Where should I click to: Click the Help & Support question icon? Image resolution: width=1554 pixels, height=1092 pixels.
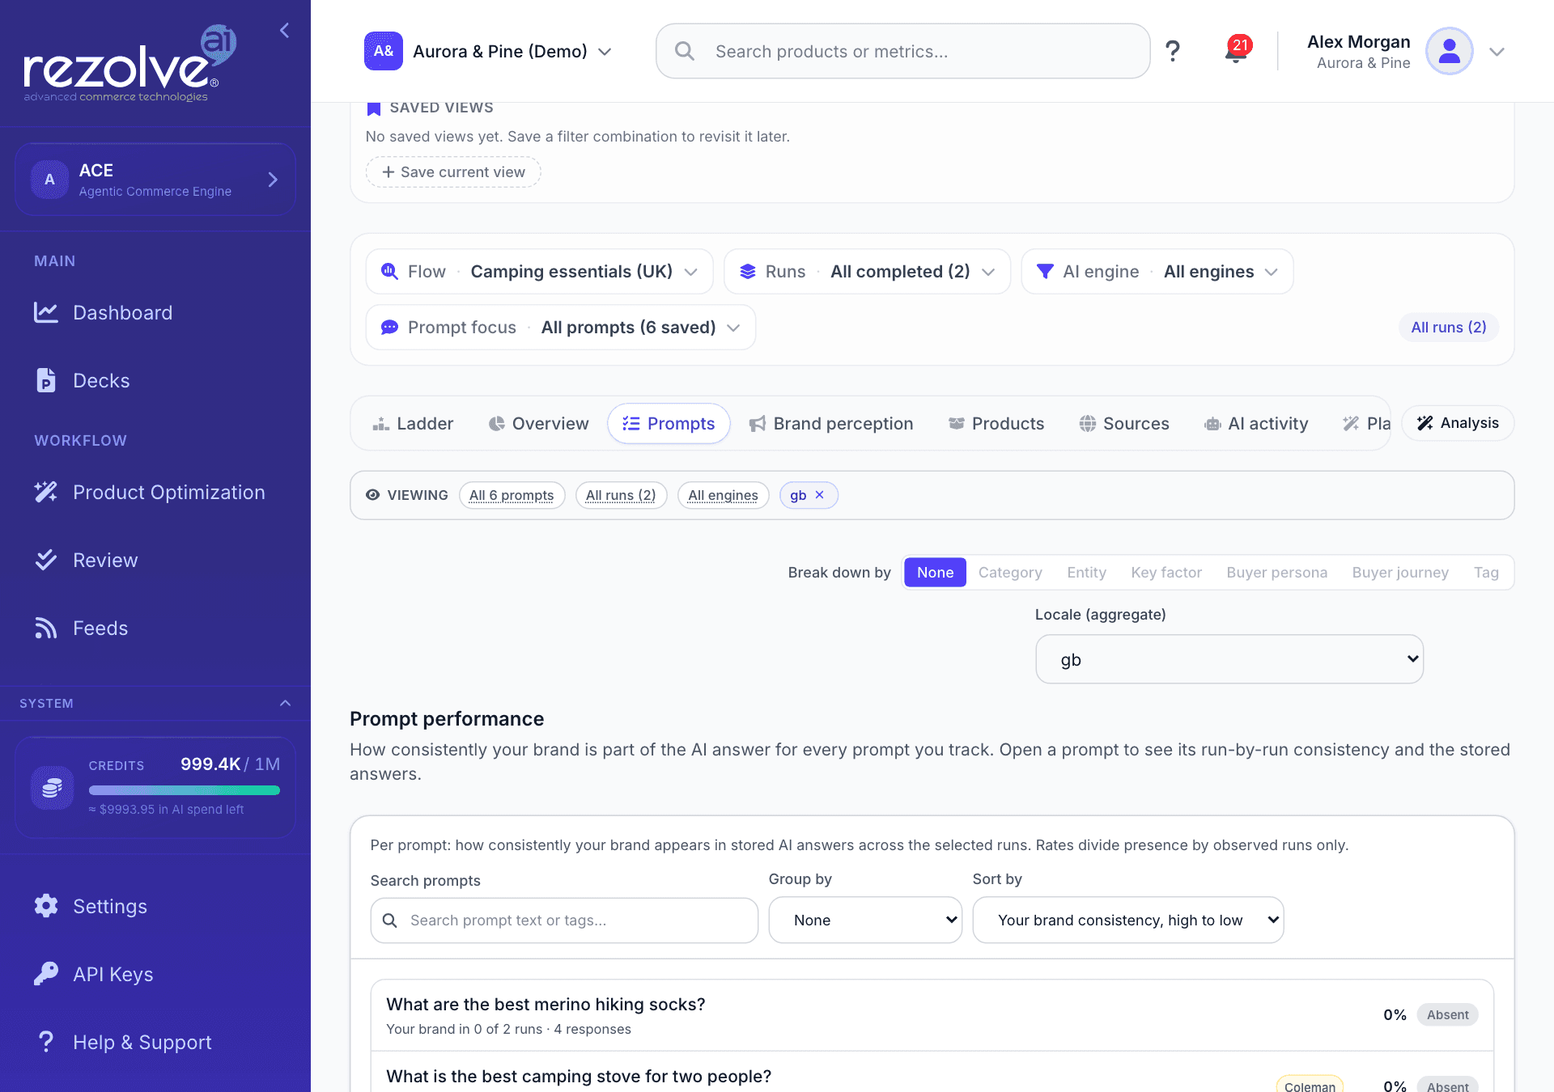click(46, 1042)
